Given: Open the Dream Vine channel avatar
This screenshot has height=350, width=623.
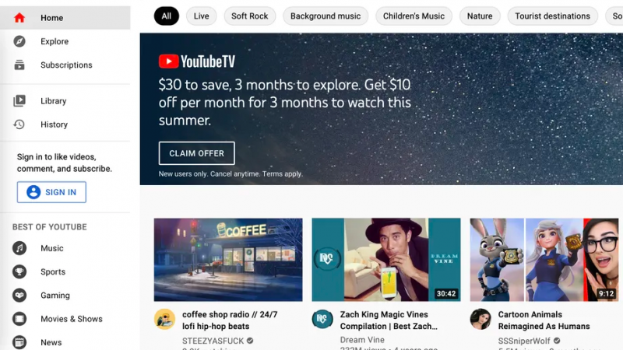Looking at the screenshot, I should pos(322,319).
